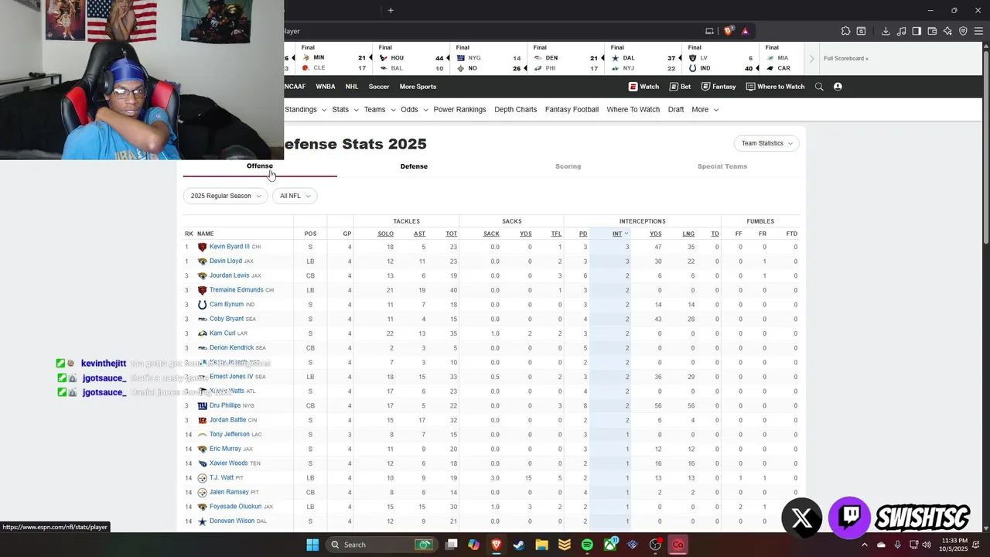Switch to the Special Teams tab

pyautogui.click(x=722, y=166)
